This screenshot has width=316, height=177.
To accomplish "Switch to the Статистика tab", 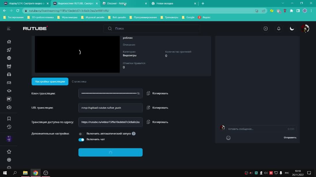I will point(79,82).
